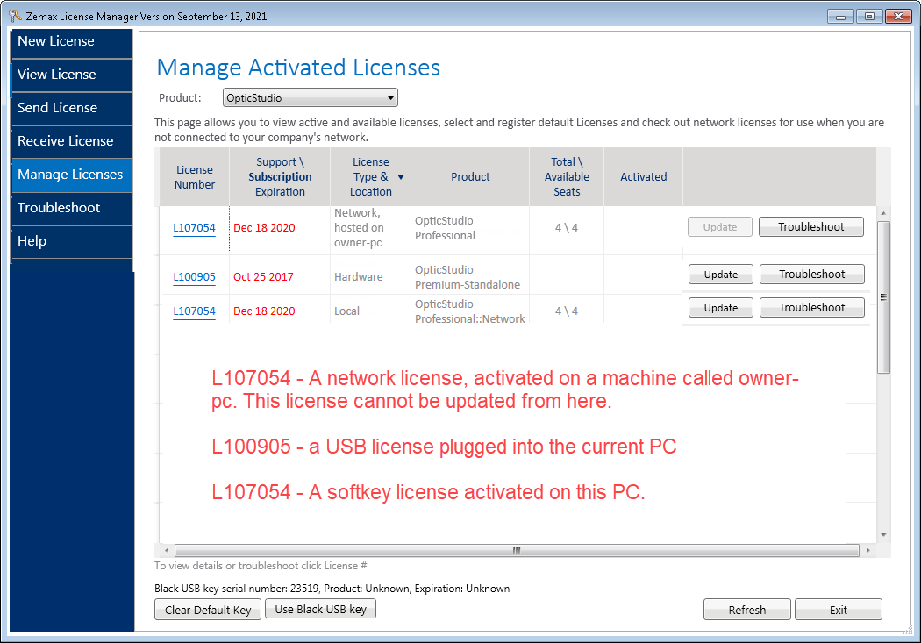Open the Help section
The height and width of the screenshot is (643, 921).
click(x=72, y=242)
